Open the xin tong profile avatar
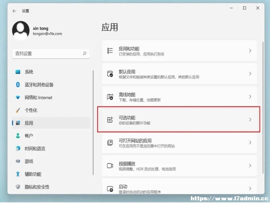 21,31
